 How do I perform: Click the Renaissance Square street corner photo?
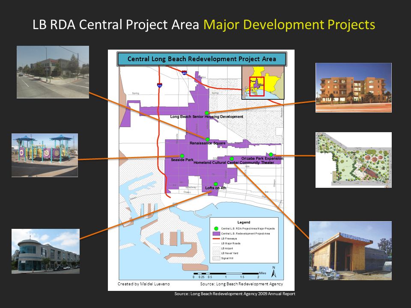pyautogui.click(x=53, y=72)
